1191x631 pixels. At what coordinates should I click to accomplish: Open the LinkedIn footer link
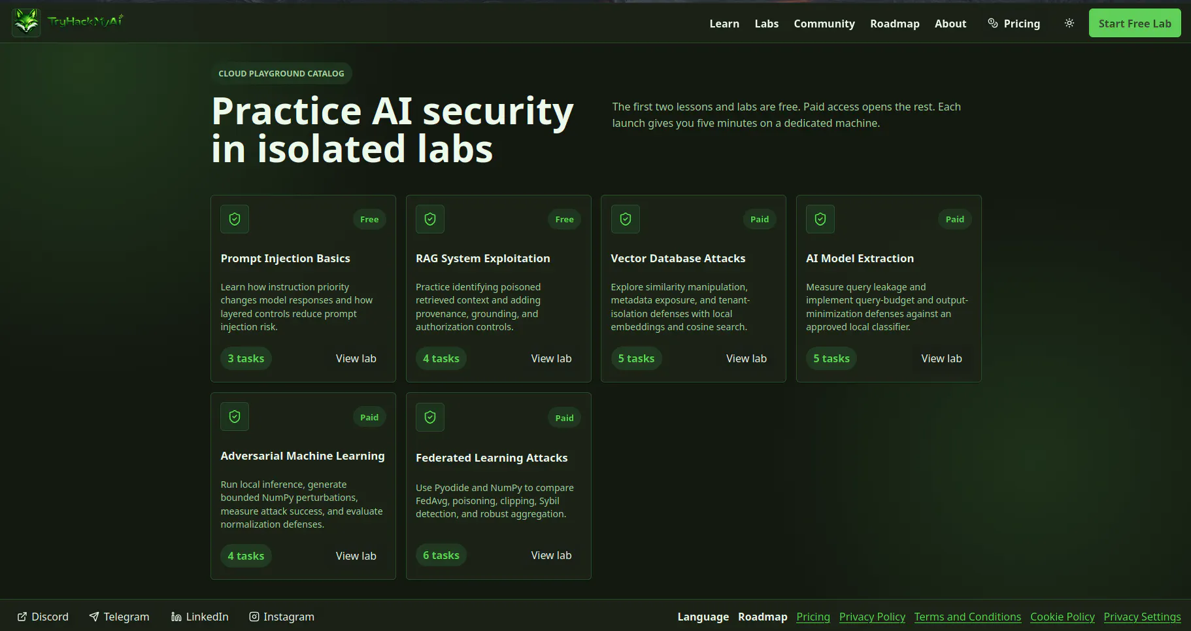click(200, 617)
